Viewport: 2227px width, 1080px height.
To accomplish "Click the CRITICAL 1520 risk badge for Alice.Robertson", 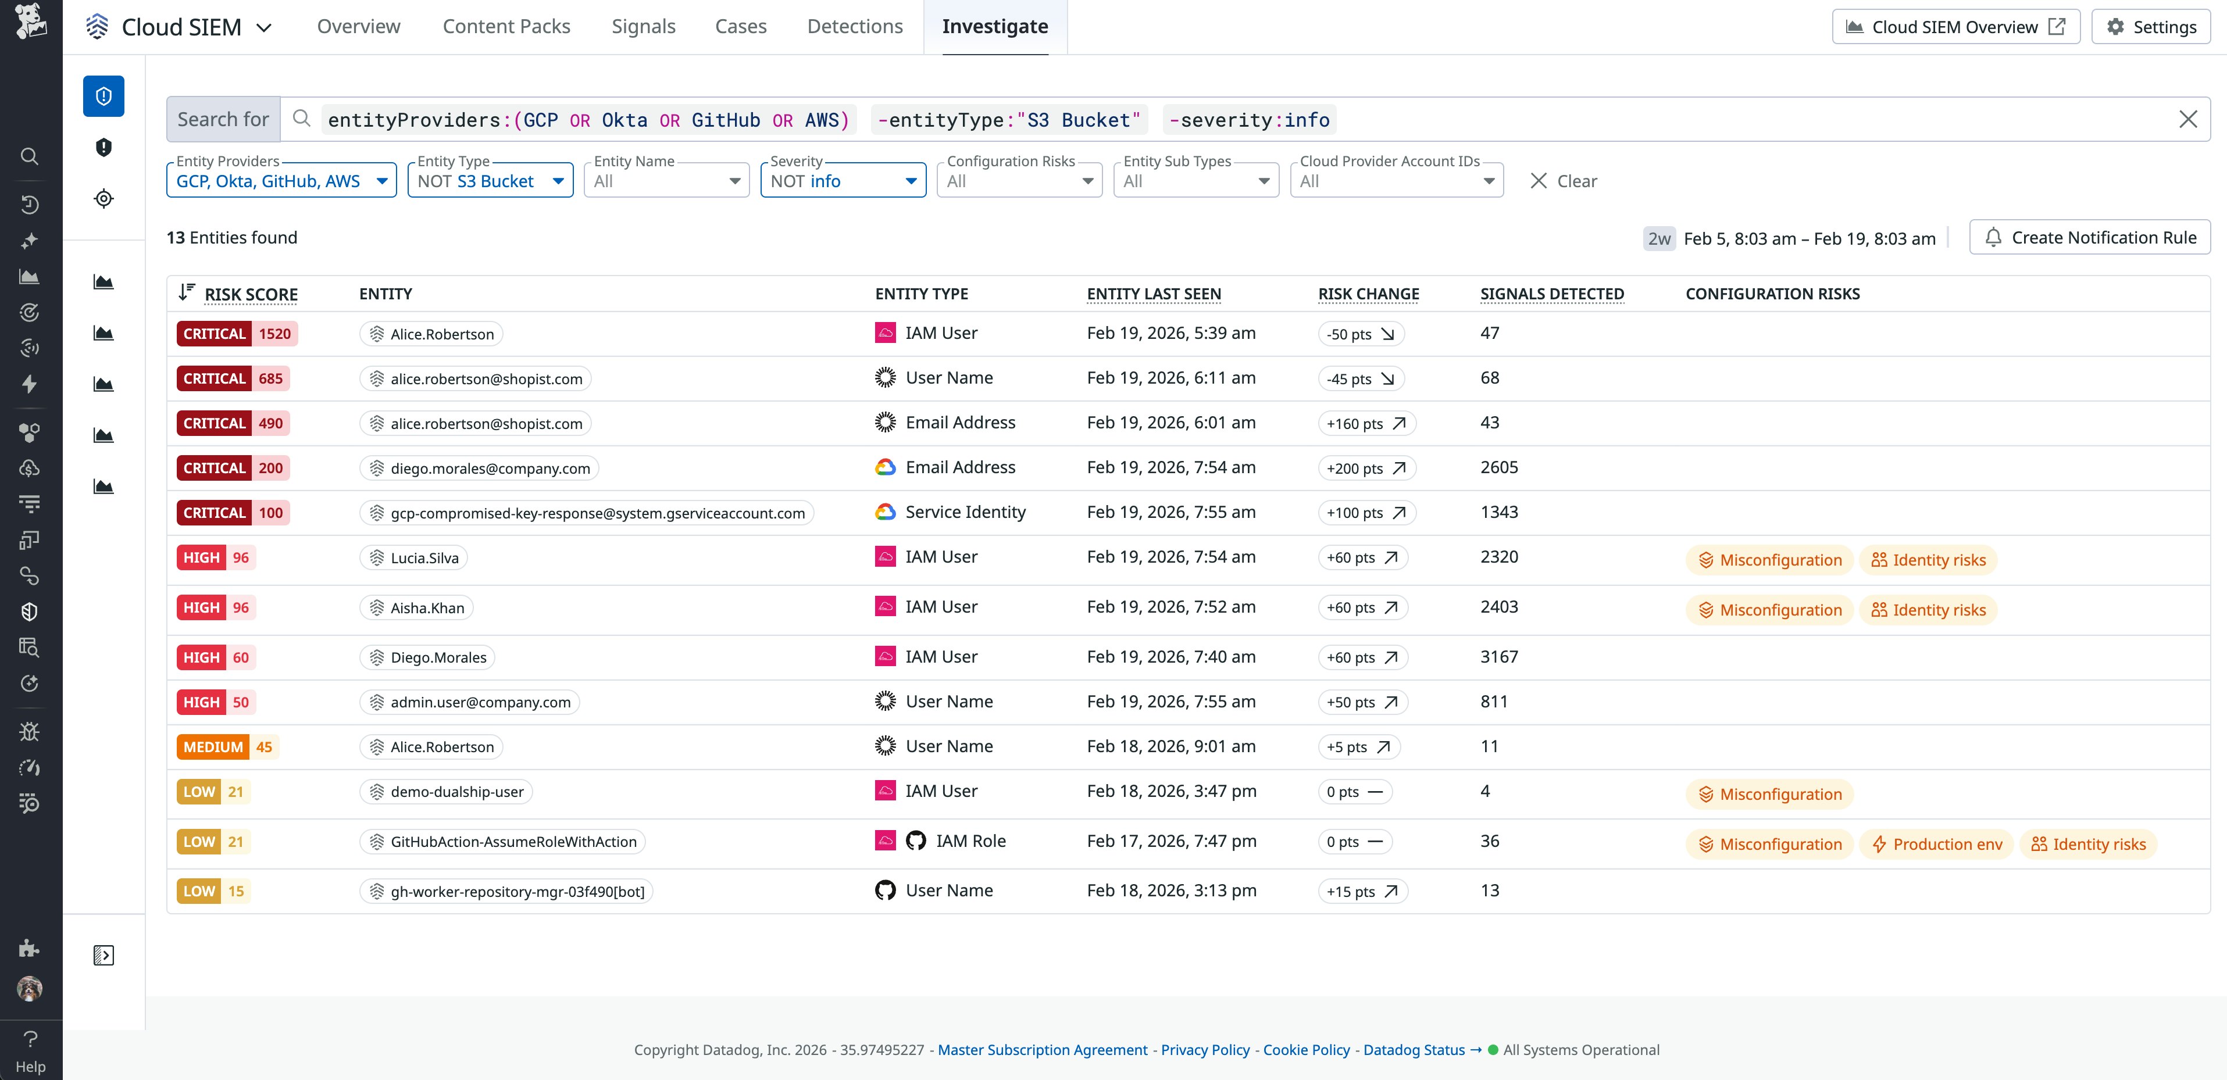I will (x=236, y=334).
